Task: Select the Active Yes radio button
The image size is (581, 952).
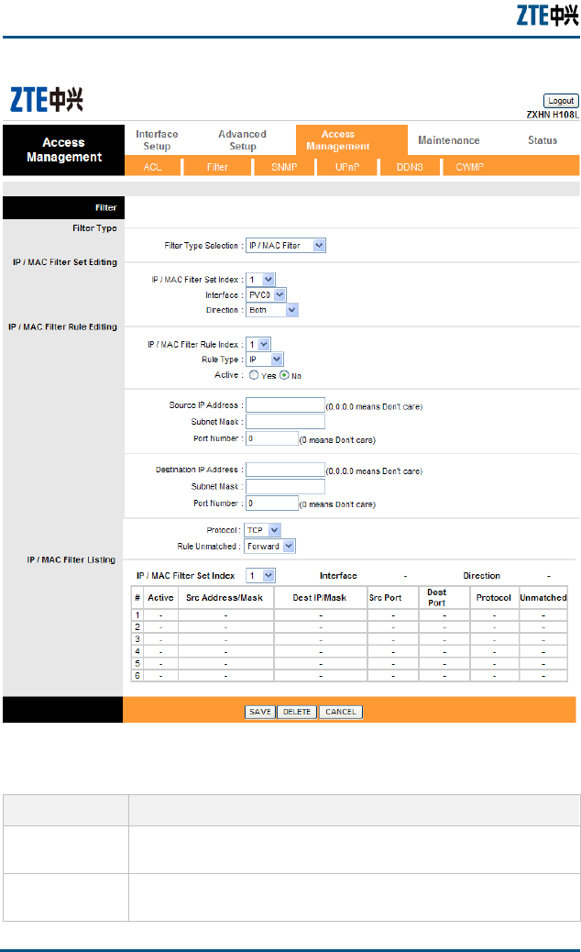Action: (x=254, y=375)
